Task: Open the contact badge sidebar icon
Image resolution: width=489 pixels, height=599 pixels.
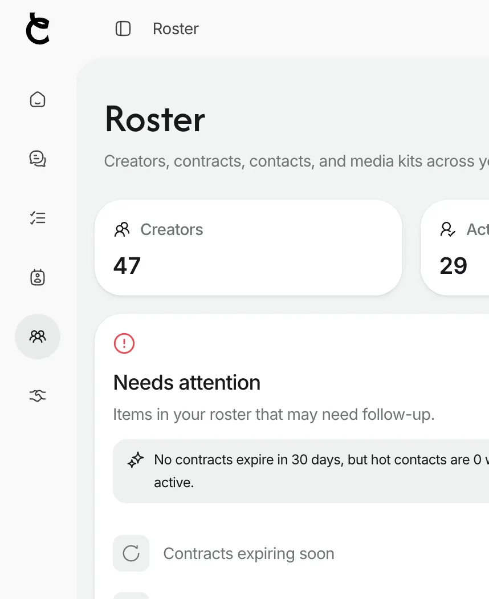Action: point(38,277)
